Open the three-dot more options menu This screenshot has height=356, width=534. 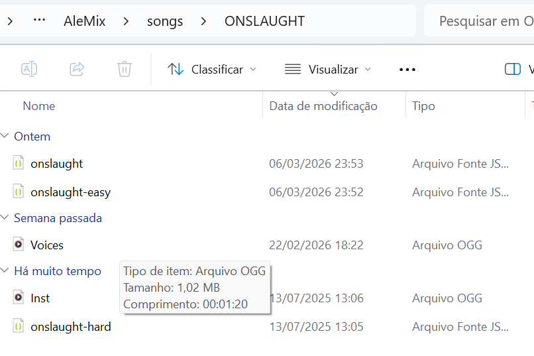[x=407, y=70]
